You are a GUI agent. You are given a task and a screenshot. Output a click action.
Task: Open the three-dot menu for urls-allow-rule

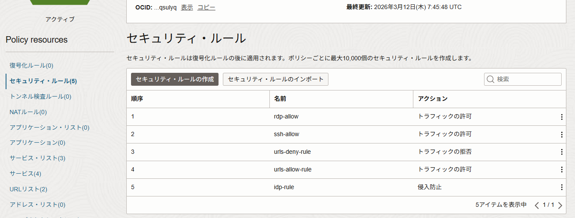click(561, 170)
